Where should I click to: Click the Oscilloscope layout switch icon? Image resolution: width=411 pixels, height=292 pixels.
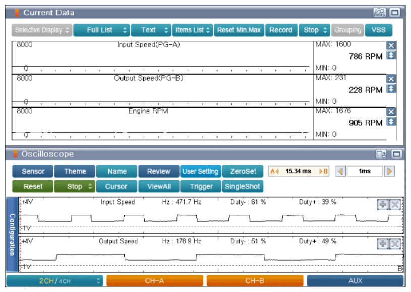coord(381,154)
